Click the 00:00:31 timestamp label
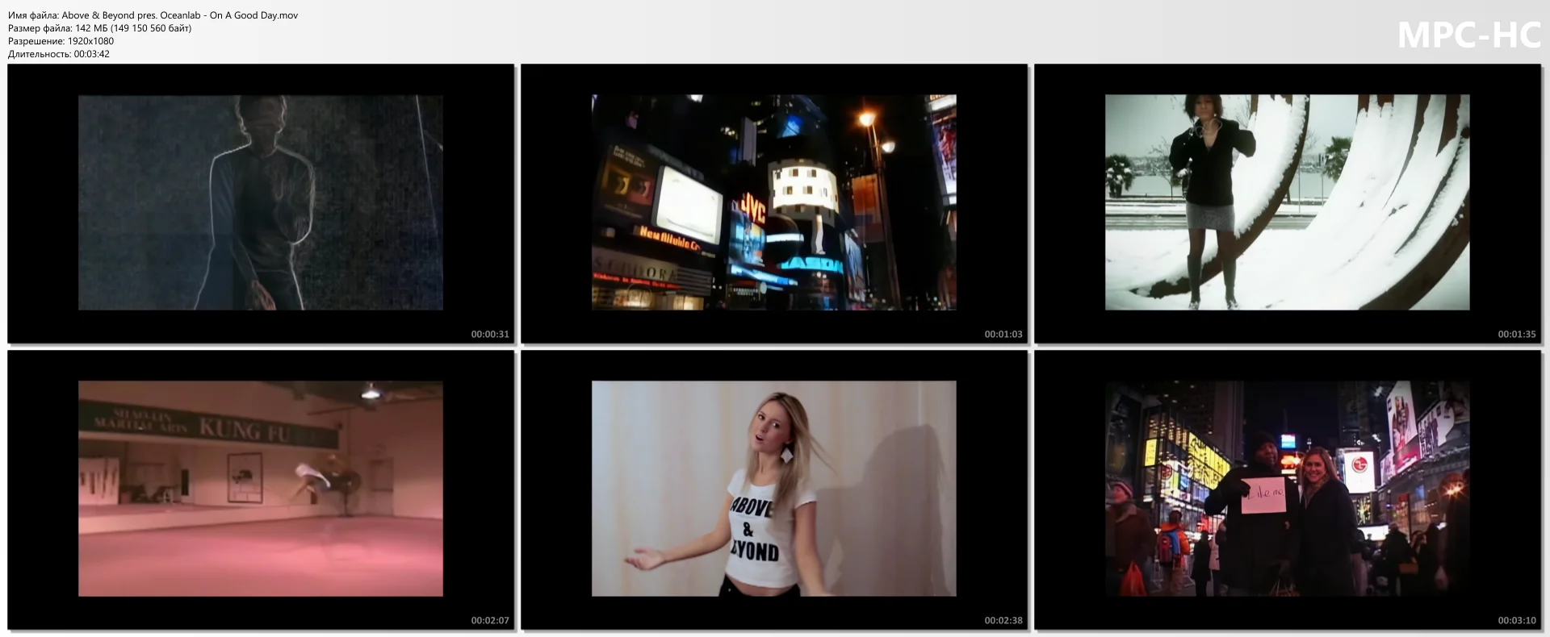The height and width of the screenshot is (637, 1550). coord(490,334)
